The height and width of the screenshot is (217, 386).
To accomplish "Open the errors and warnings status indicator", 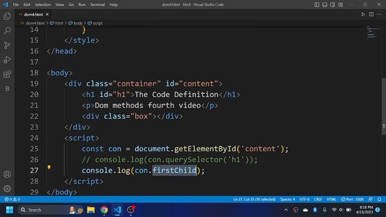I will coord(12,200).
